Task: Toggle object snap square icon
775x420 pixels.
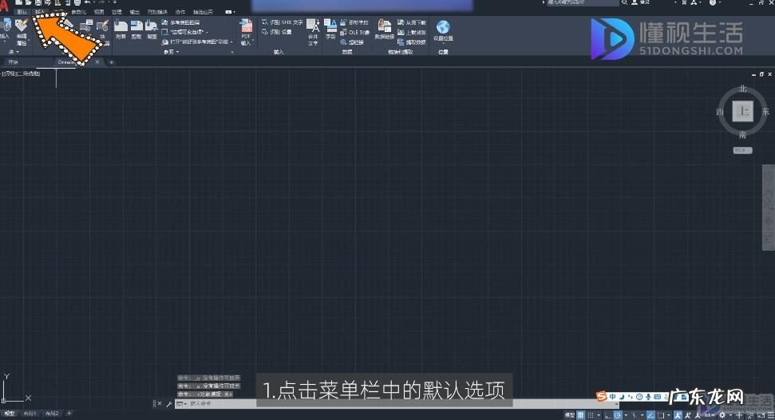Action: [660, 415]
